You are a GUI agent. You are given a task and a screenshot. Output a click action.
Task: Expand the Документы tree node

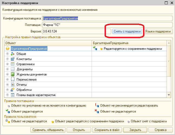click(8, 69)
